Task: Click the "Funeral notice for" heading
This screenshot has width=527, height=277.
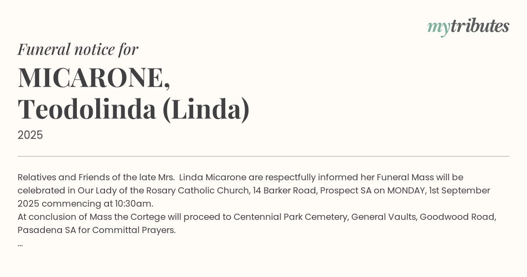Action: click(78, 49)
